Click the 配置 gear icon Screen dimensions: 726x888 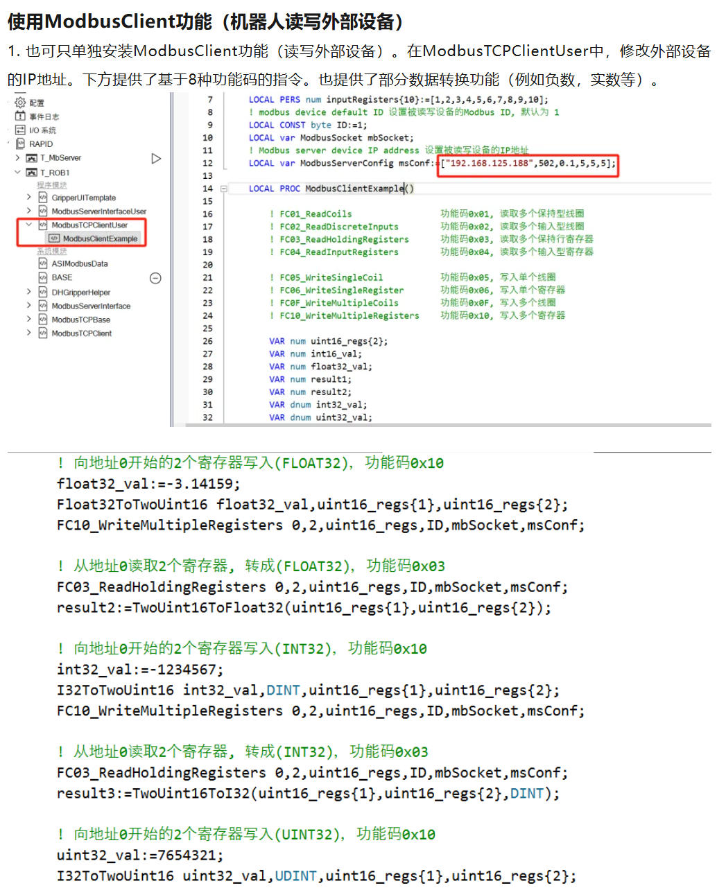20,103
